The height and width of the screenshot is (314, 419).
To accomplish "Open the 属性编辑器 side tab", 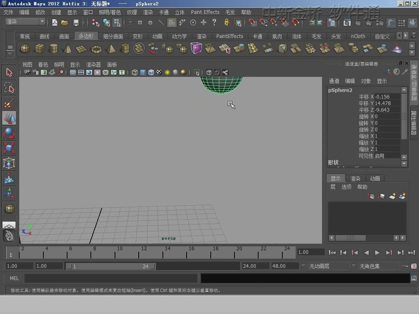I will click(x=414, y=123).
